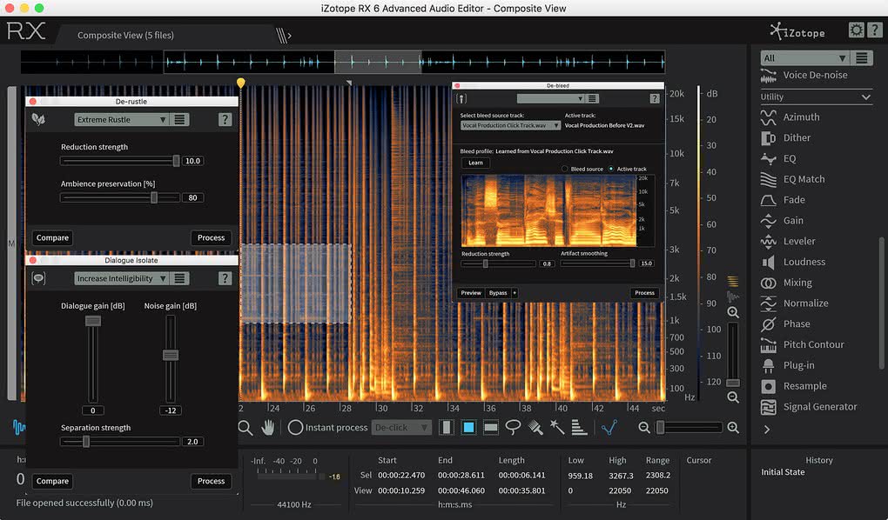Click the blue snap path icon in toolbar
This screenshot has width=888, height=520.
click(x=609, y=428)
